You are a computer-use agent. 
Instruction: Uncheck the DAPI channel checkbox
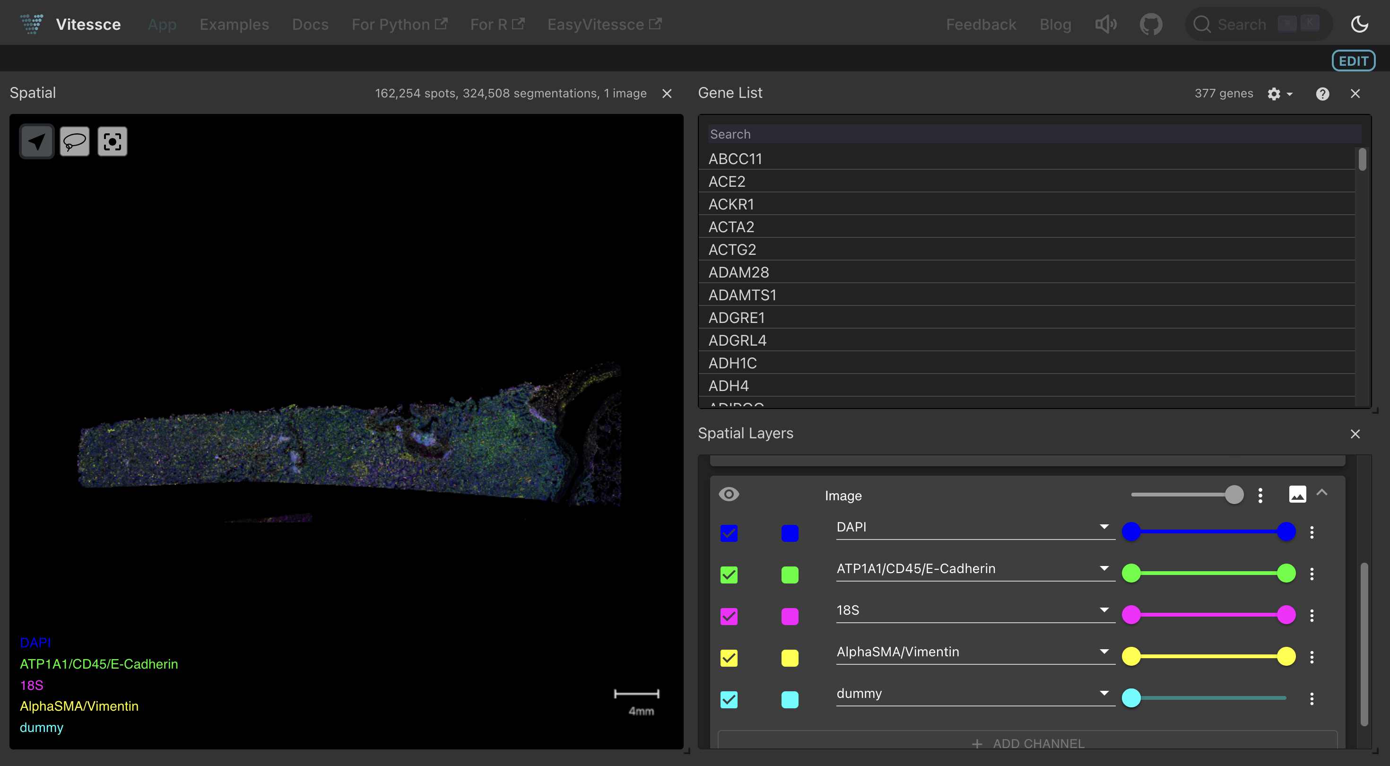[729, 533]
